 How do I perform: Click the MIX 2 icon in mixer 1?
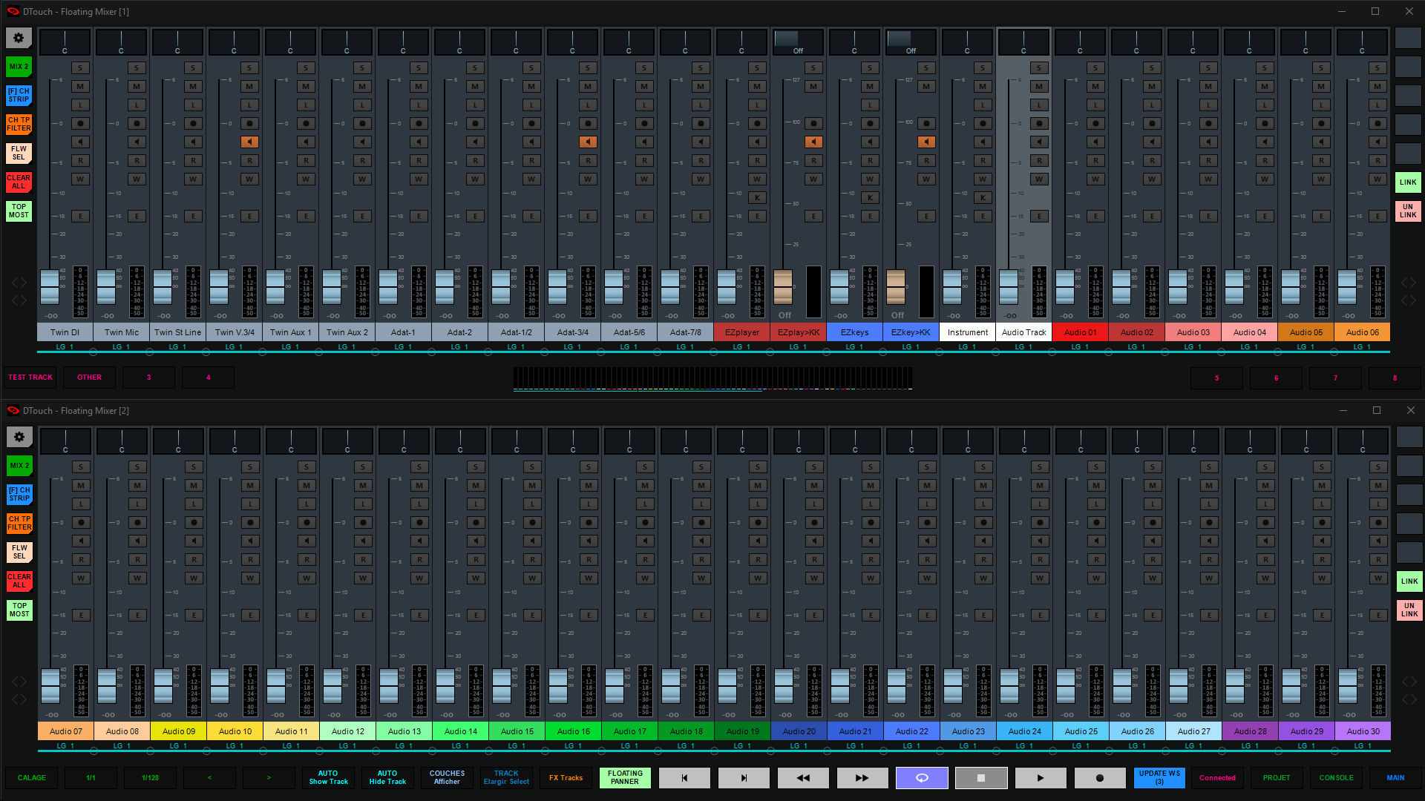click(x=18, y=65)
